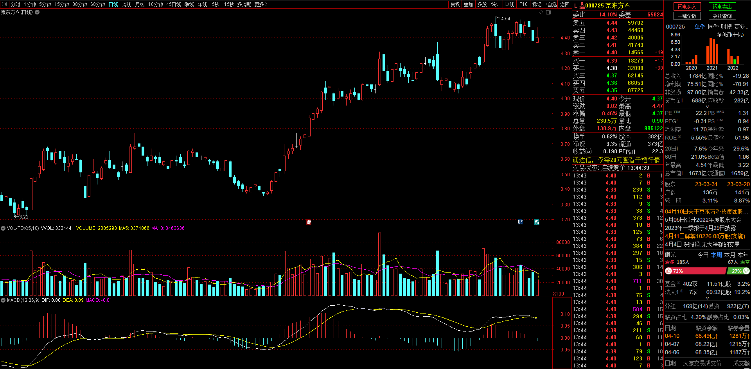
Task: Switch chart to 5分钟 period
Action: [45, 4]
